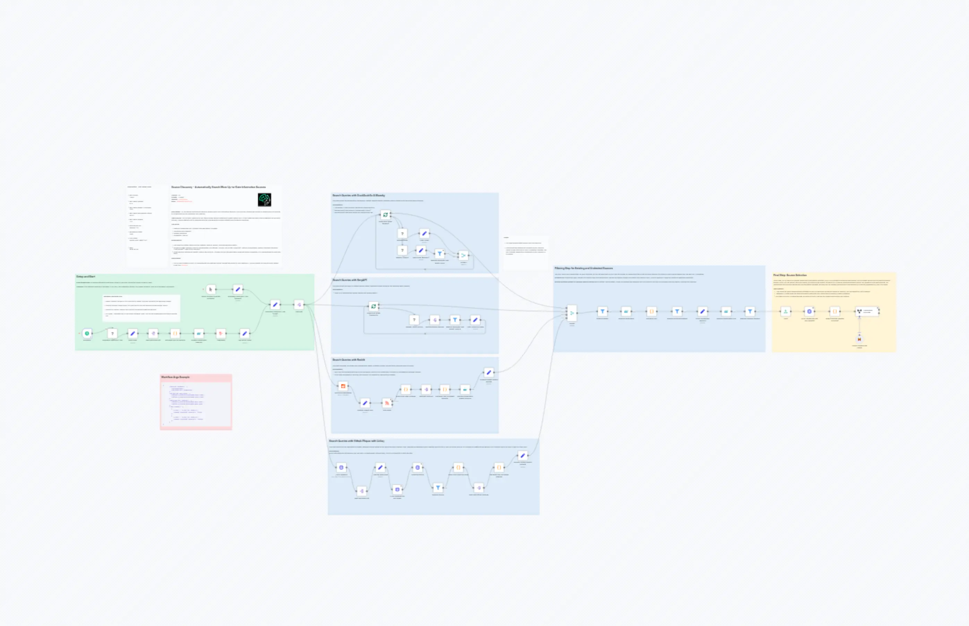This screenshot has height=626, width=969.
Task: Open the first Filter funnel node in the Filtering Step
Action: pos(603,311)
